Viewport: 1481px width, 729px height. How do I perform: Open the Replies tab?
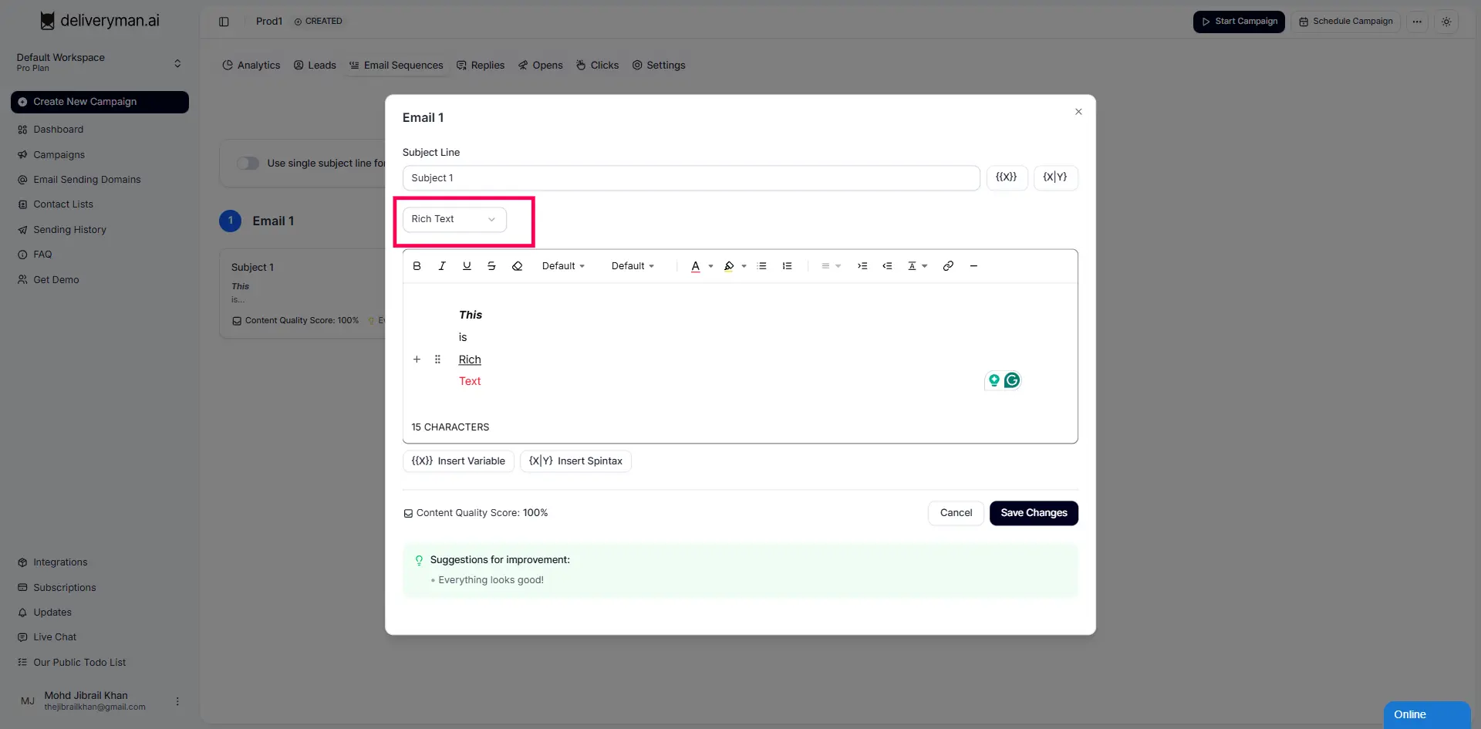480,66
